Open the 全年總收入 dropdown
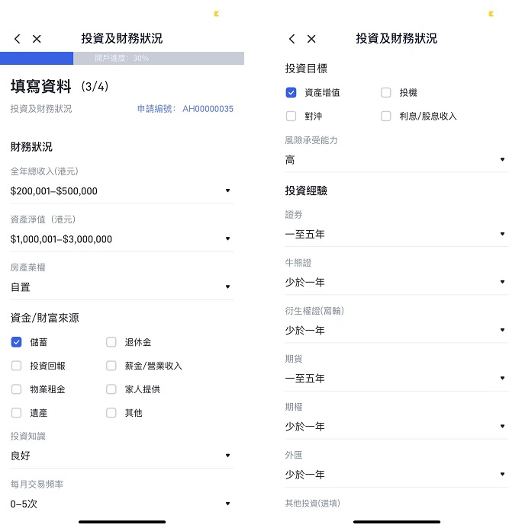 [x=122, y=191]
